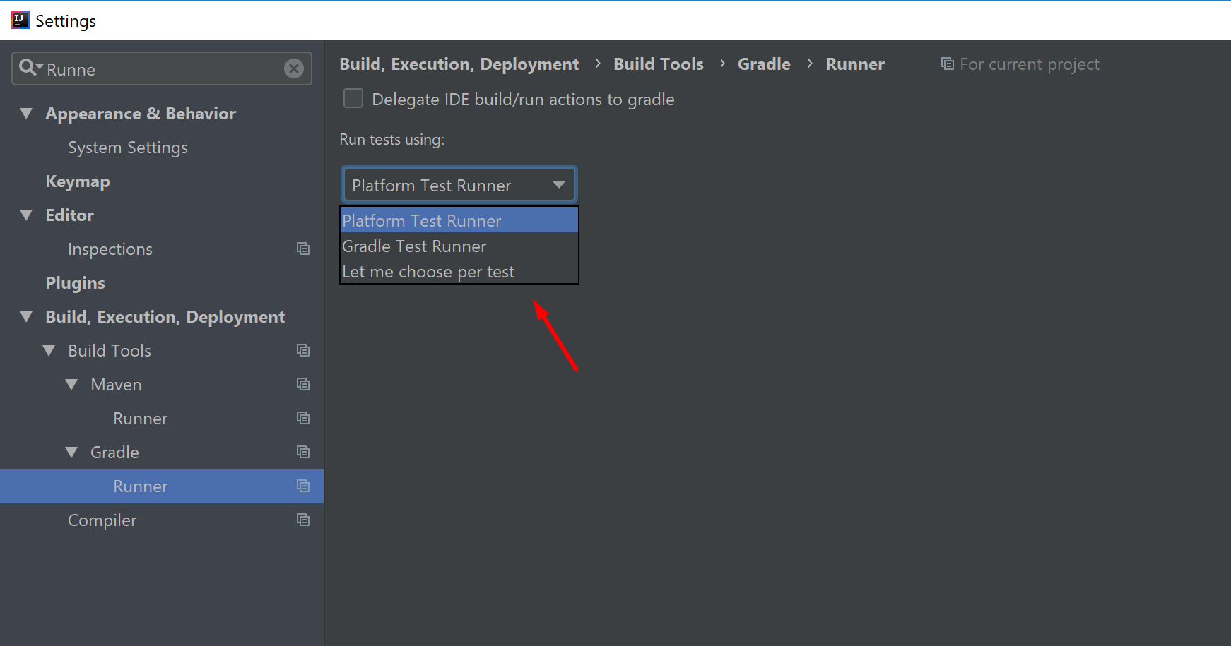Click Gradle in the breadcrumb trail

[764, 64]
